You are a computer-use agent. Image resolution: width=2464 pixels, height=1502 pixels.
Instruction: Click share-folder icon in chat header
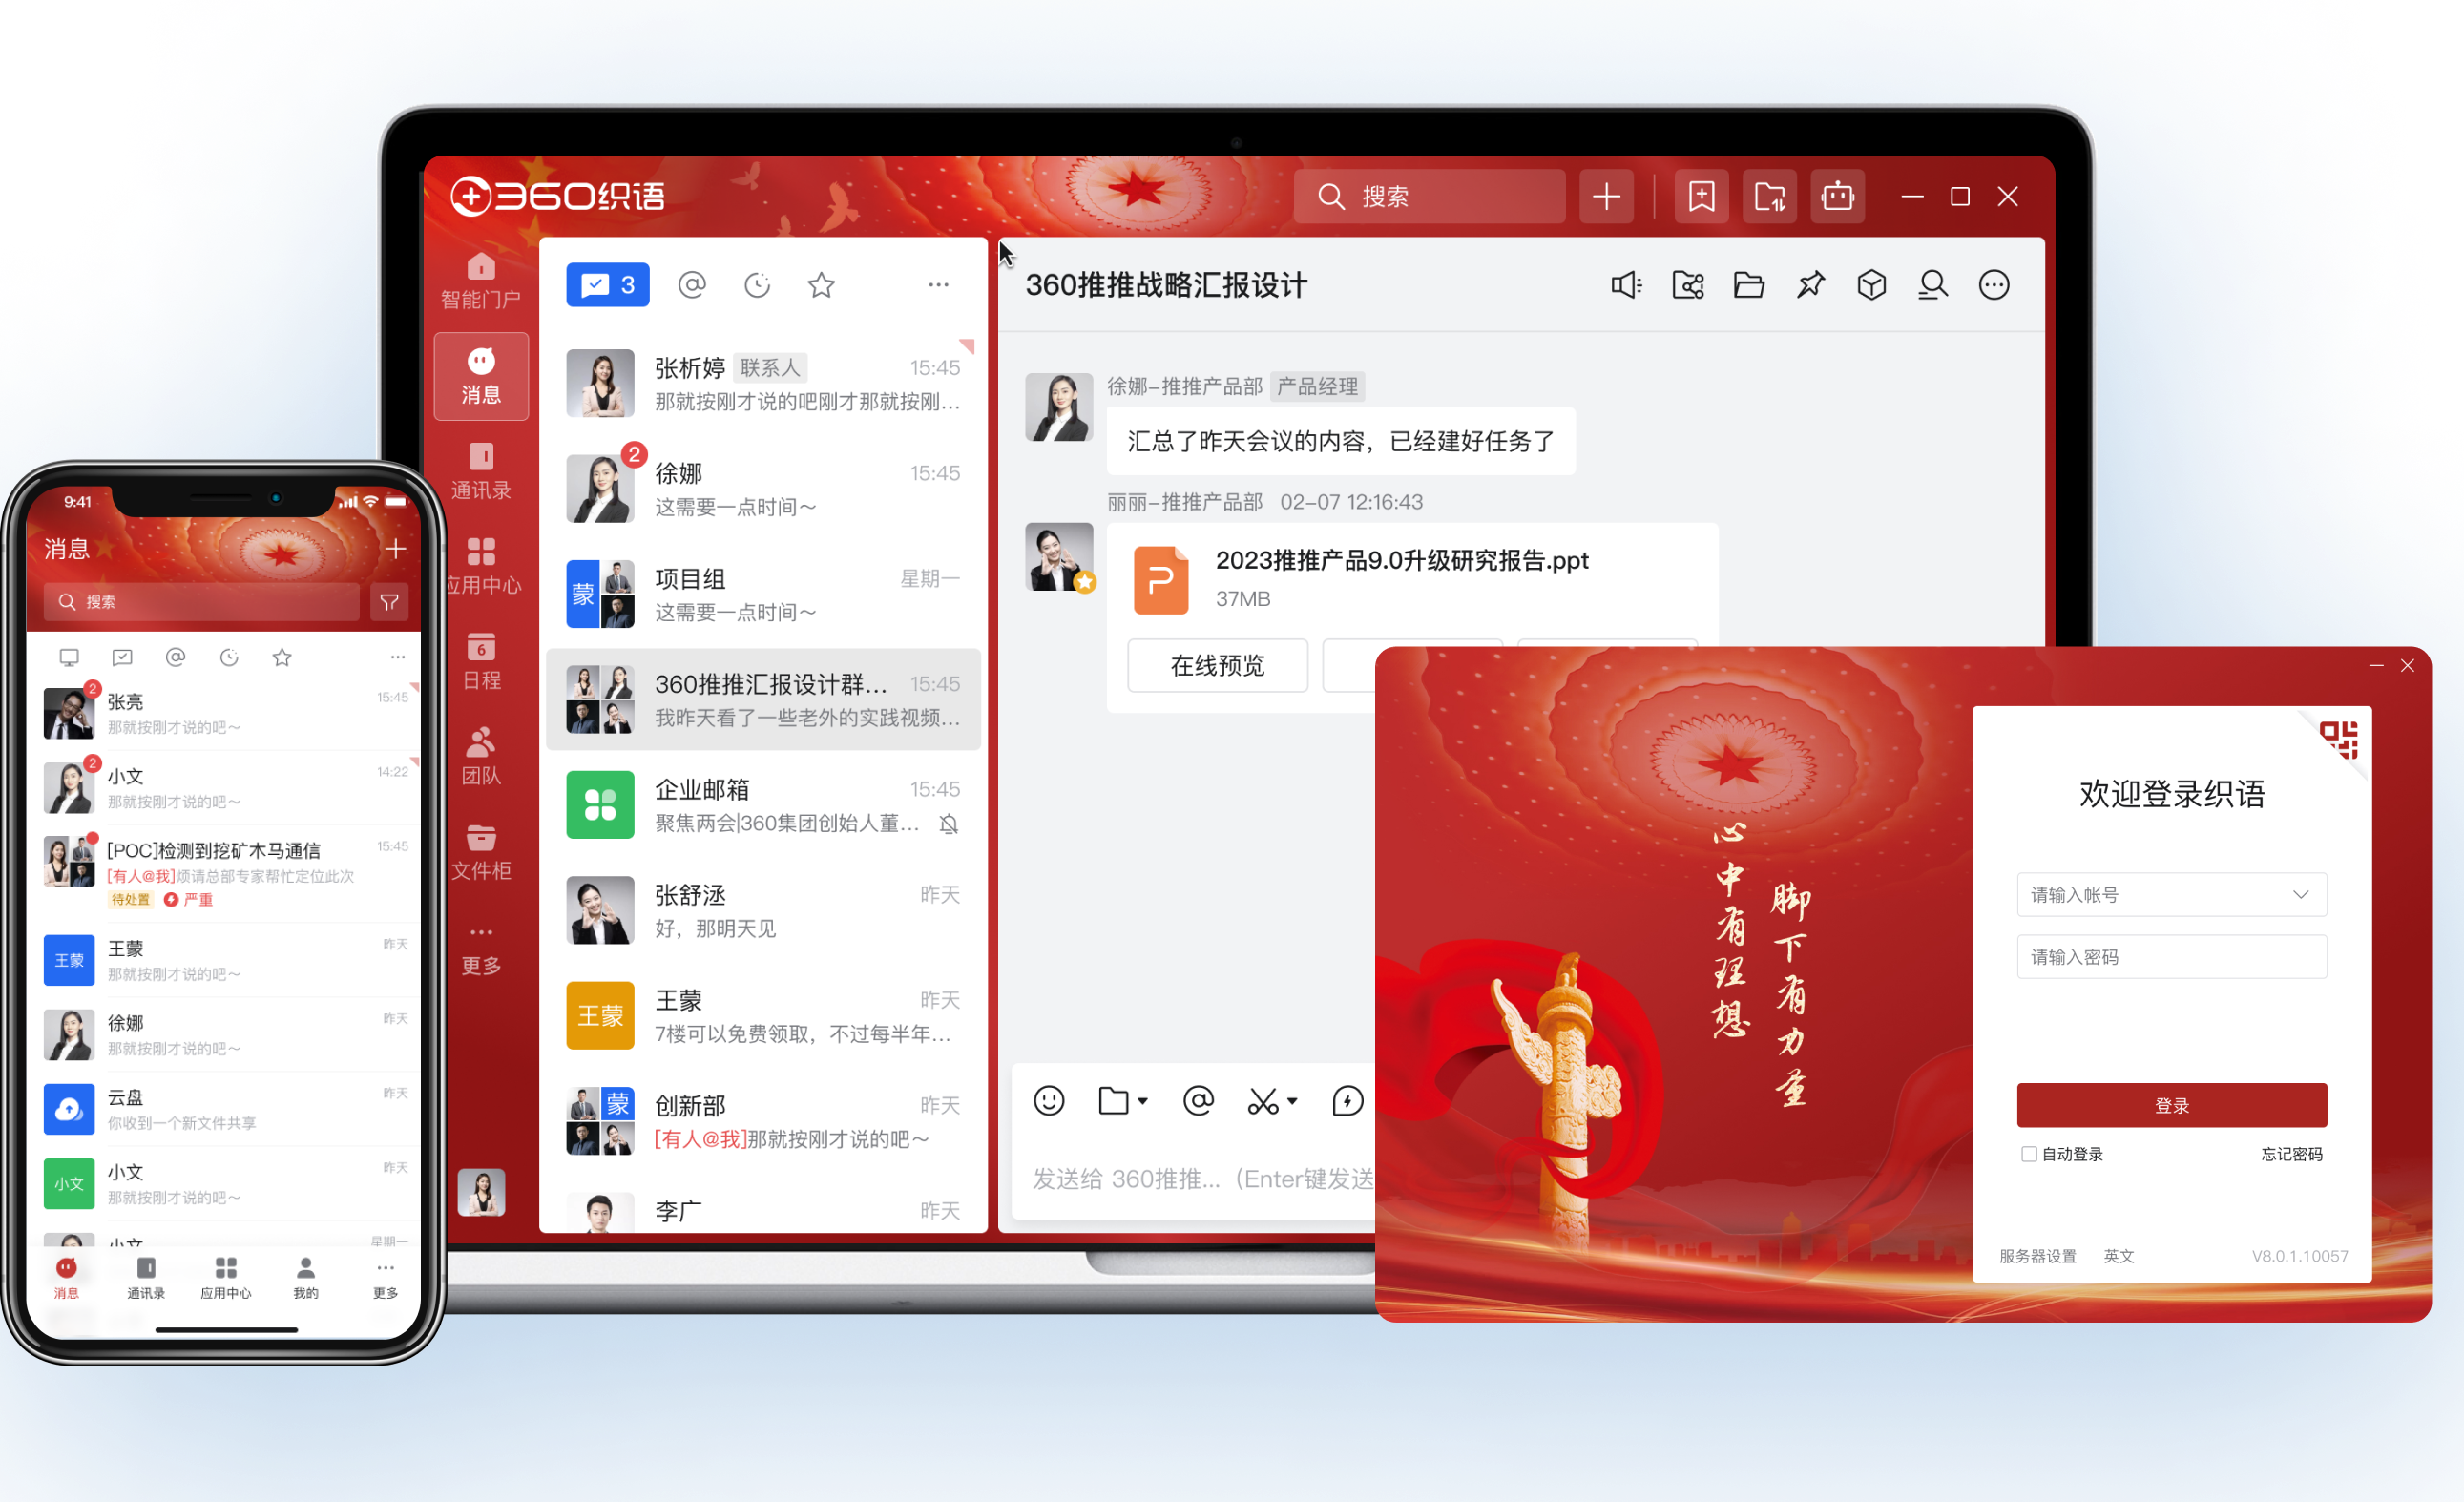tap(1688, 285)
